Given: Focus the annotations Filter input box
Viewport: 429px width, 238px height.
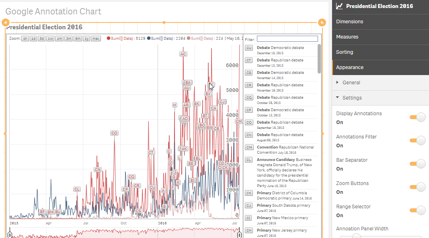Looking at the screenshot, I should click(x=287, y=39).
